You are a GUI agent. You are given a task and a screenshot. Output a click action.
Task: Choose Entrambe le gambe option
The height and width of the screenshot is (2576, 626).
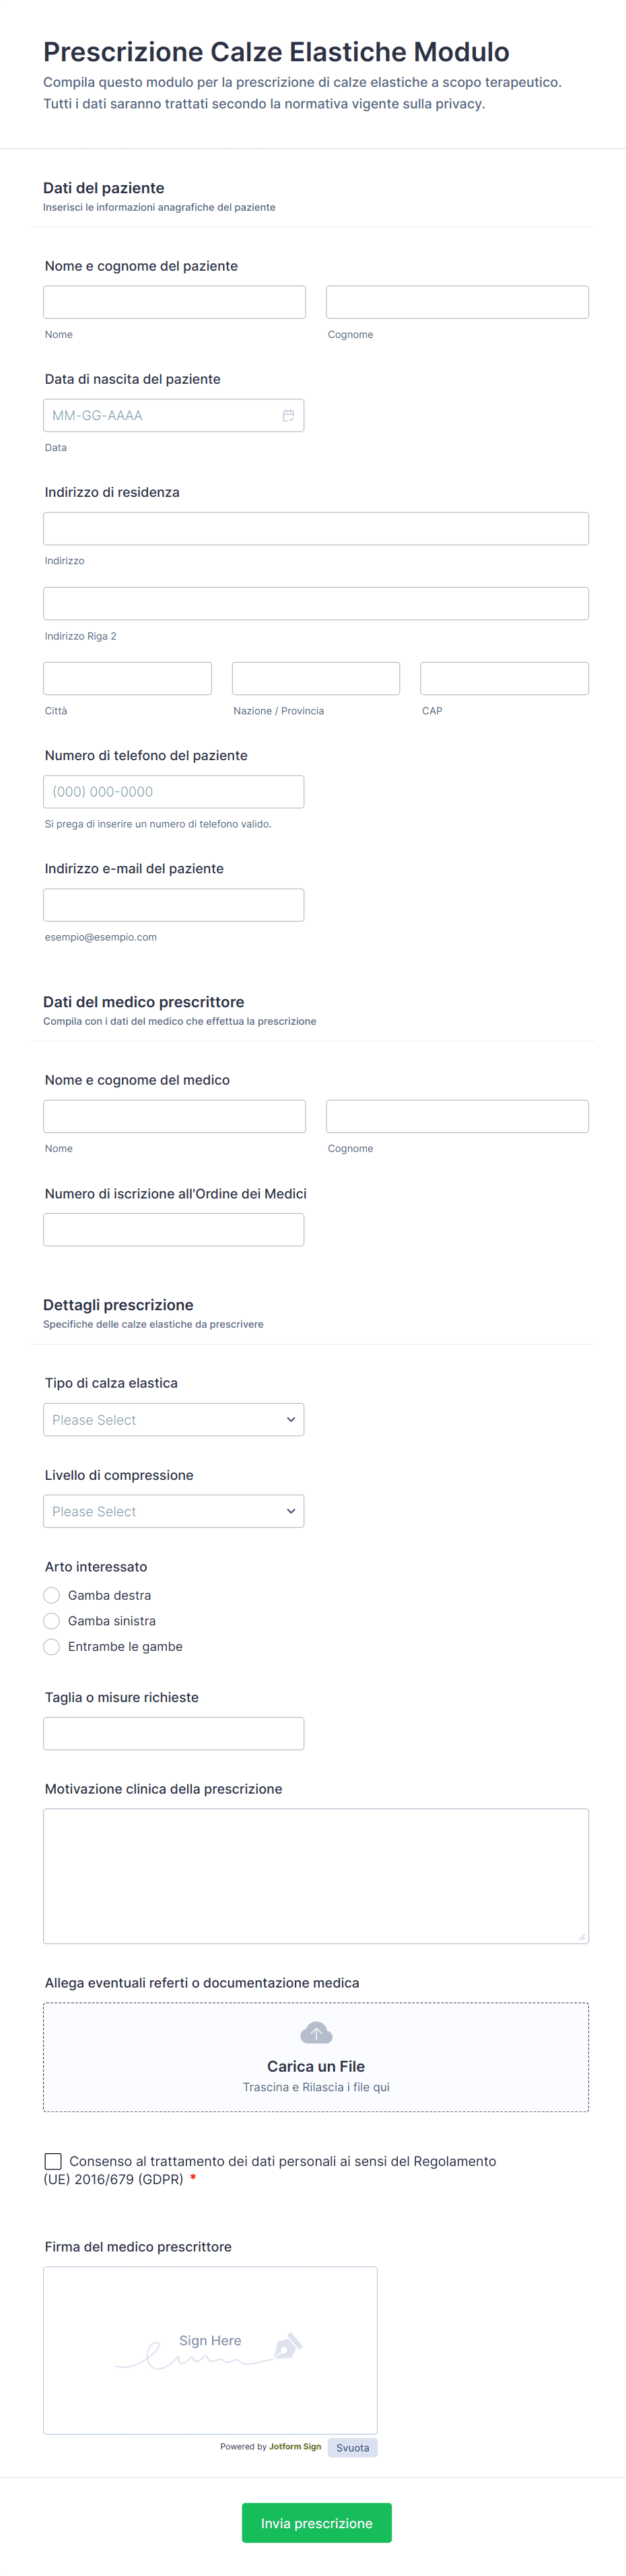point(52,1647)
